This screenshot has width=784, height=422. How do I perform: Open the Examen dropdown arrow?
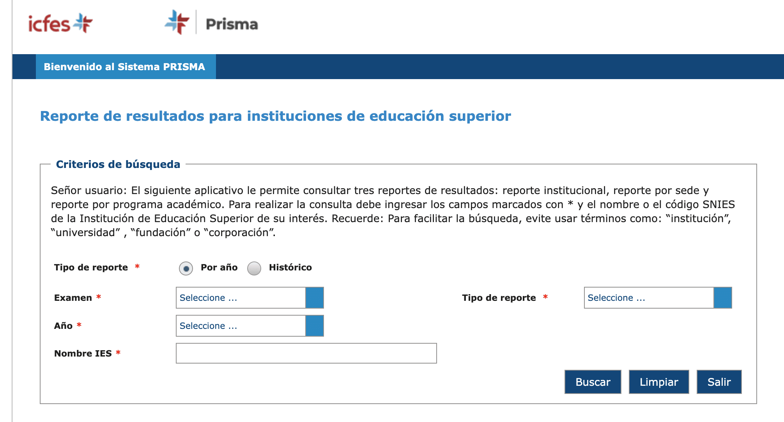pos(315,298)
